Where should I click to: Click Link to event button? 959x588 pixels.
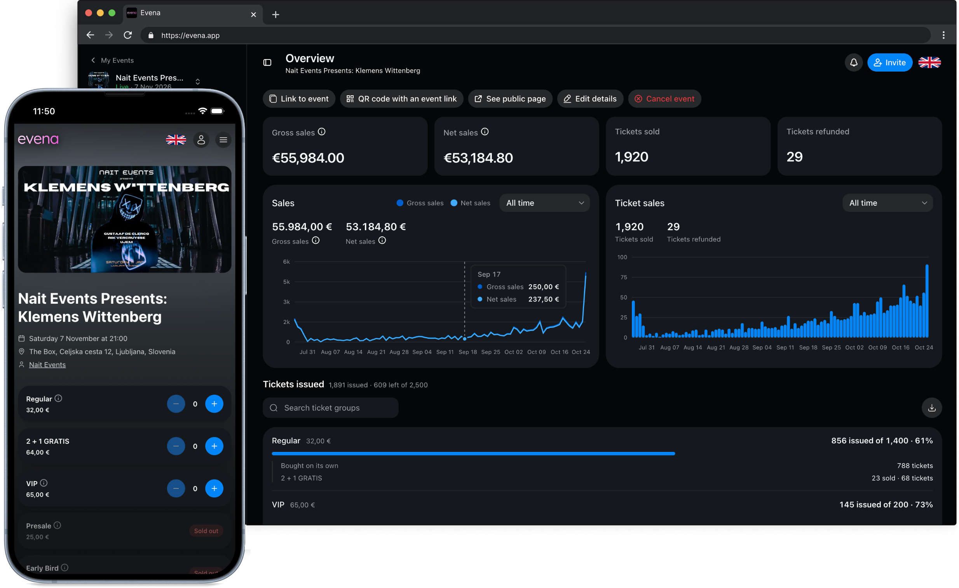pos(299,99)
